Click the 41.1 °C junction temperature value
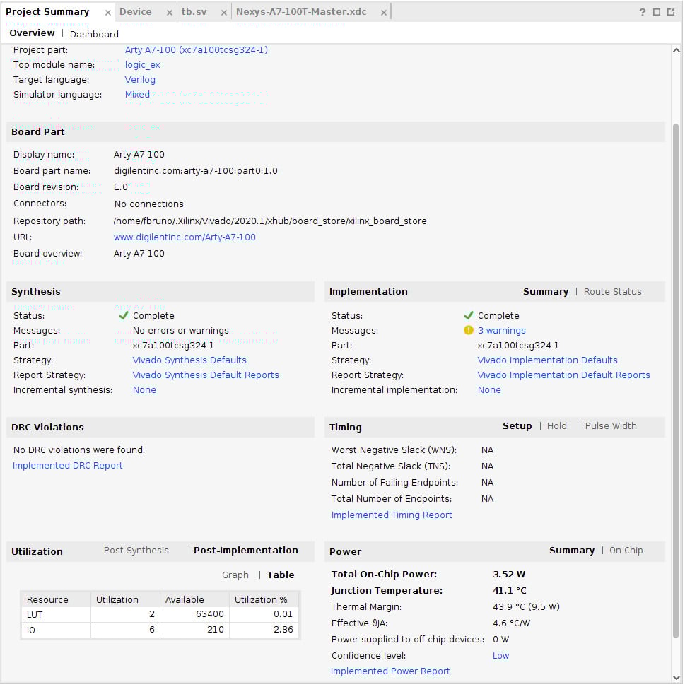Screen dimensions: 685x687 (509, 591)
